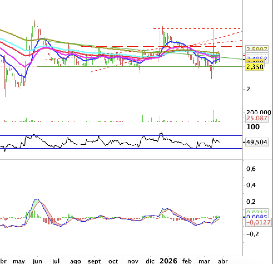The width and height of the screenshot is (273, 264).
Task: Click the tallest green volume bar in March
Action: click(213, 116)
